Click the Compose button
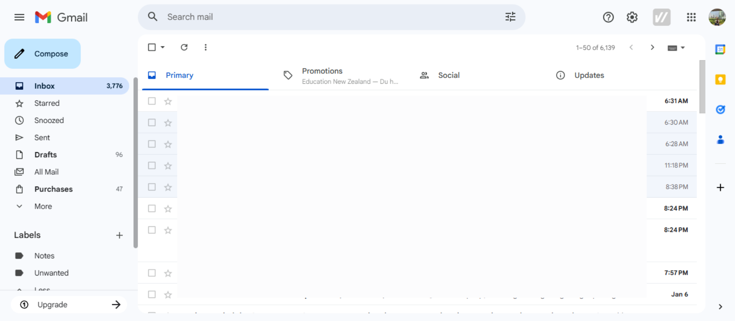Viewport: 735px width, 321px height. [42, 54]
